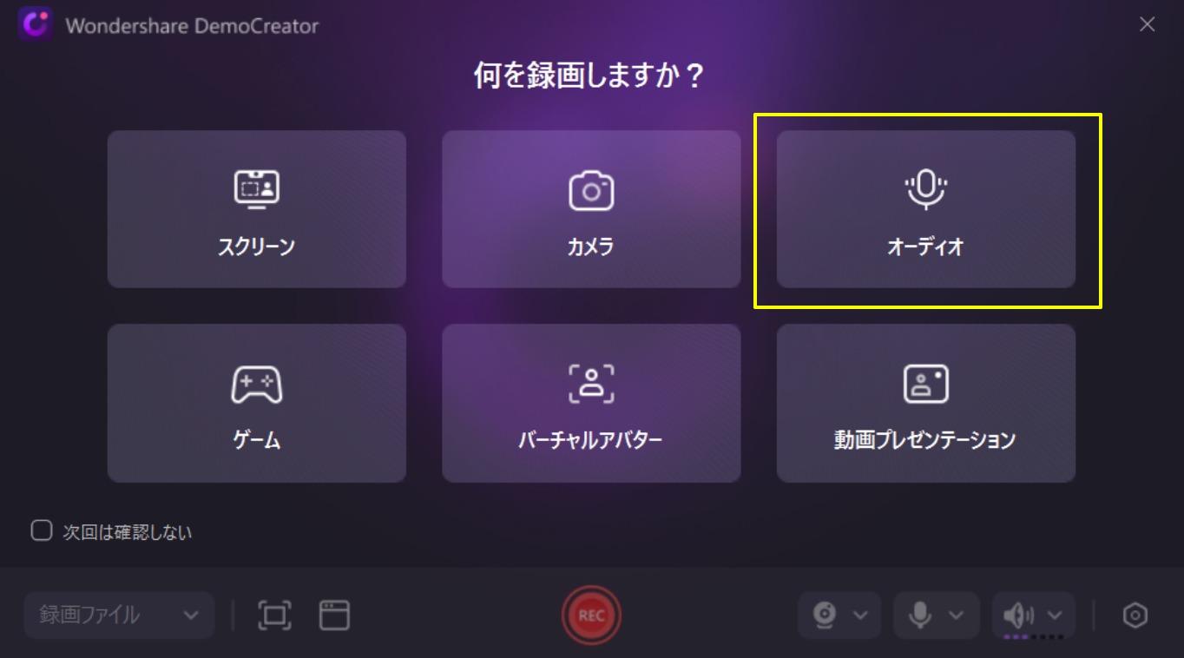Pick the オーディオ microphone card
The width and height of the screenshot is (1184, 658).
point(925,209)
